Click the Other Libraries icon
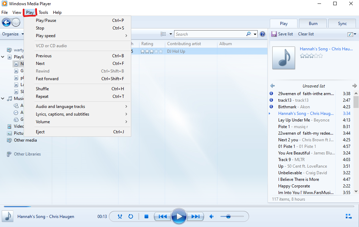The height and width of the screenshot is (227, 359). (x=9, y=154)
